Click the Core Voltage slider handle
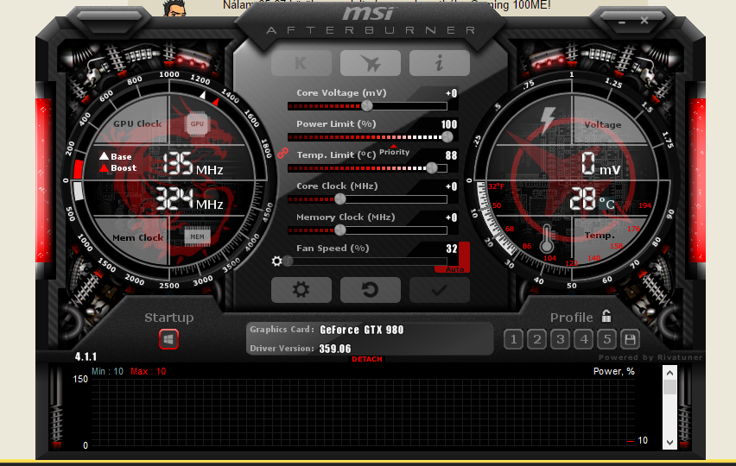The height and width of the screenshot is (466, 736). tap(367, 106)
